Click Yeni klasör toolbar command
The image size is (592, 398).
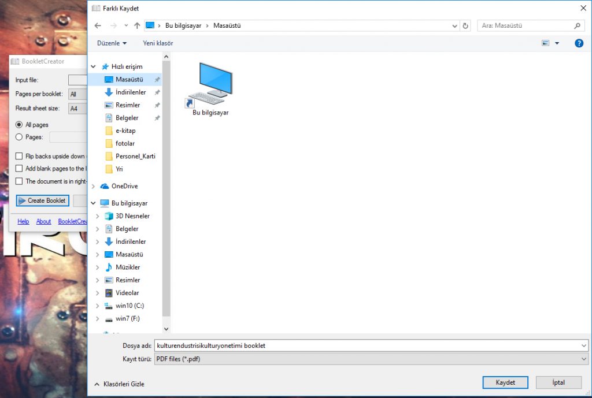(x=158, y=43)
